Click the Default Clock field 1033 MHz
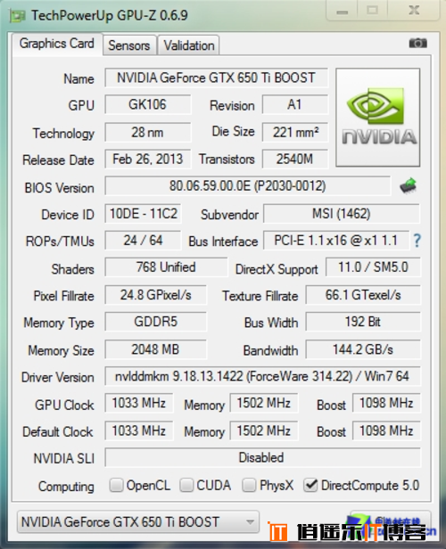Viewport: 446px width, 549px height. (x=139, y=430)
